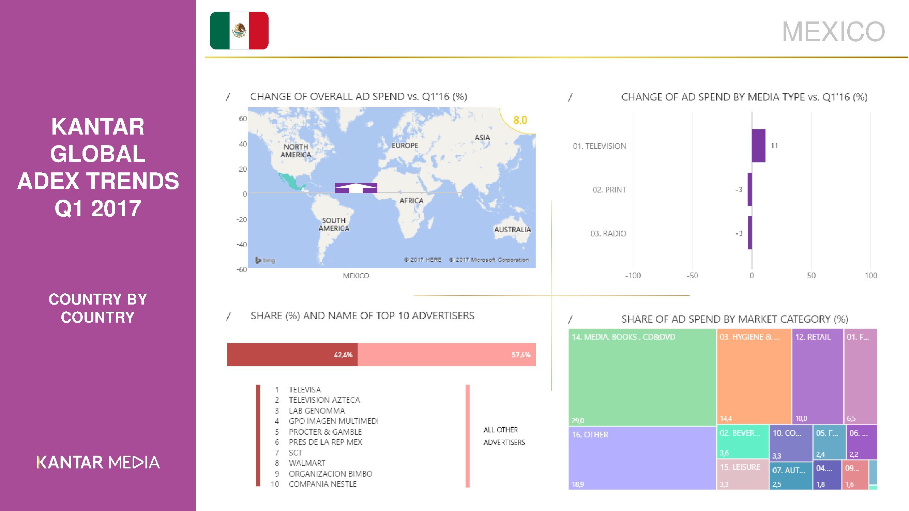Click the light pink all other legend bar
Viewport: 909px width, 511px height.
(468, 436)
